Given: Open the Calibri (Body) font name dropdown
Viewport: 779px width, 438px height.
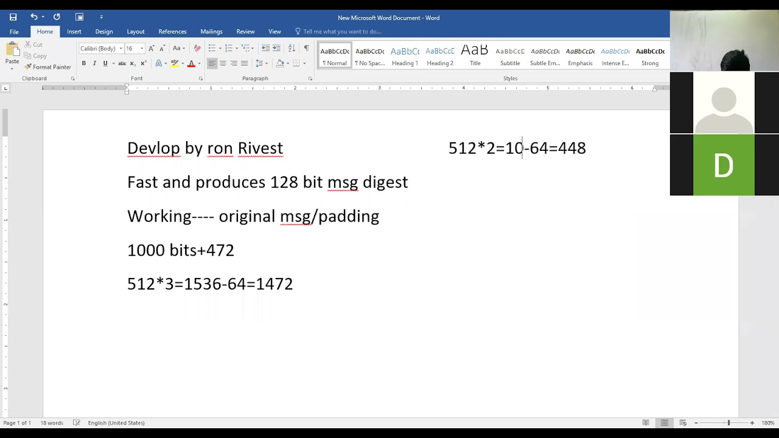Looking at the screenshot, I should [x=121, y=49].
